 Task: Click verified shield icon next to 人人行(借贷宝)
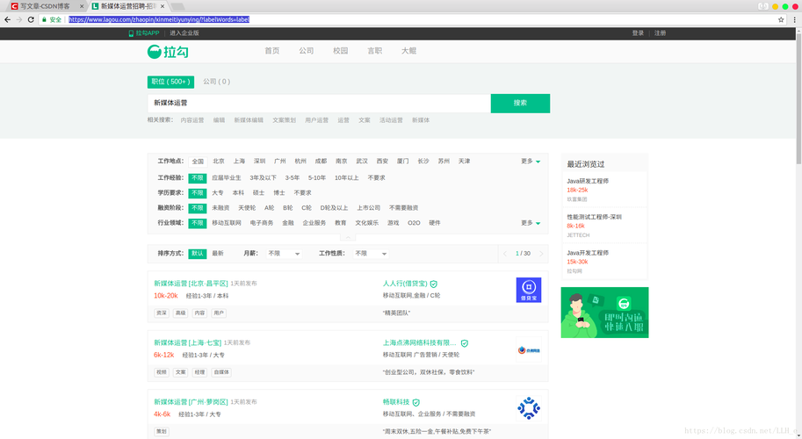[433, 284]
